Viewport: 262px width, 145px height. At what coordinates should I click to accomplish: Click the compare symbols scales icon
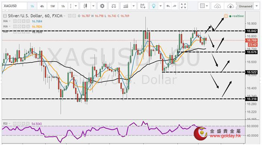tap(113, 6)
